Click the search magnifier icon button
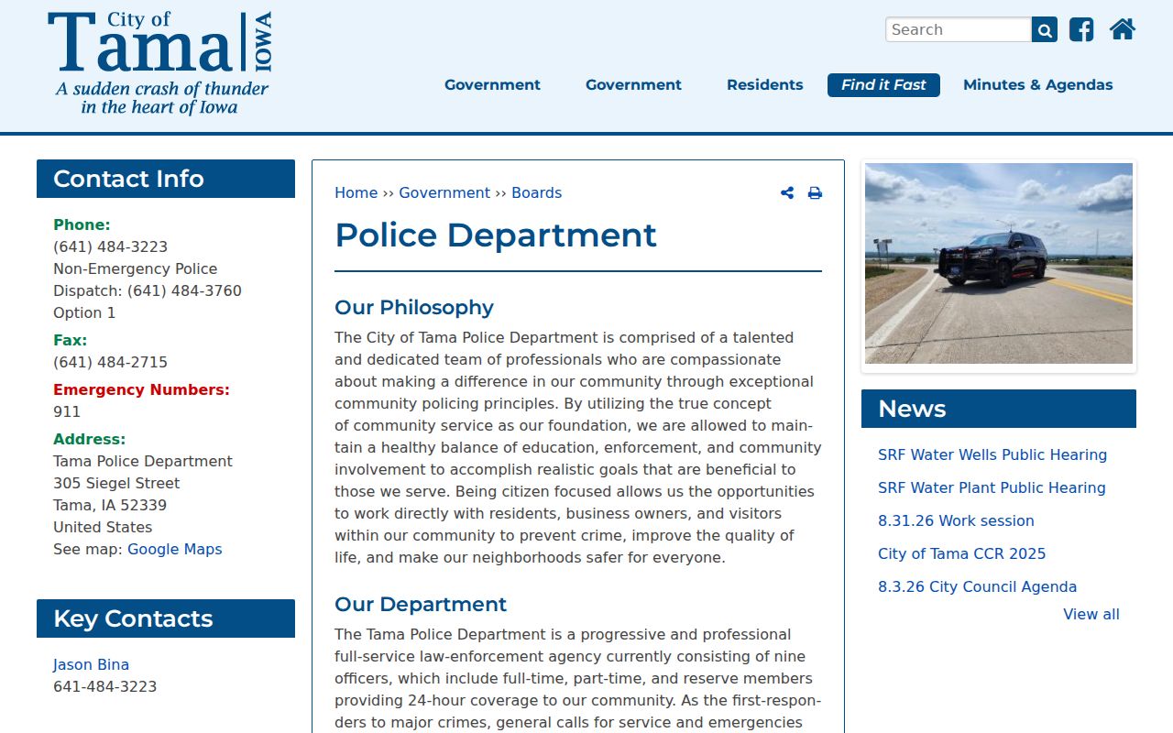Image resolution: width=1173 pixels, height=733 pixels. click(1045, 29)
